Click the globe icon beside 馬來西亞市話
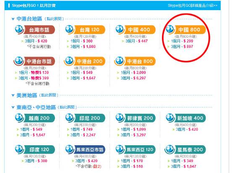Viewport: 232px width, 173px height. coord(70,149)
